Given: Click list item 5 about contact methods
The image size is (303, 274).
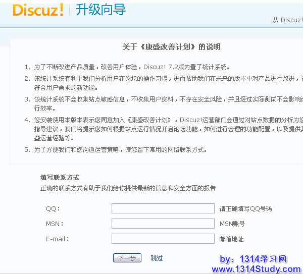Looking at the screenshot, I should click(120, 150).
